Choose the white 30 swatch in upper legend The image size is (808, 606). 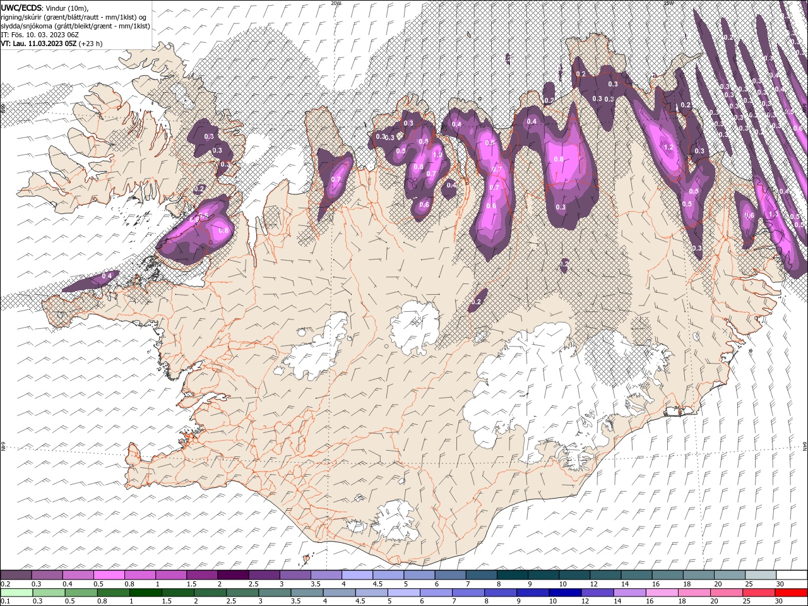792,575
